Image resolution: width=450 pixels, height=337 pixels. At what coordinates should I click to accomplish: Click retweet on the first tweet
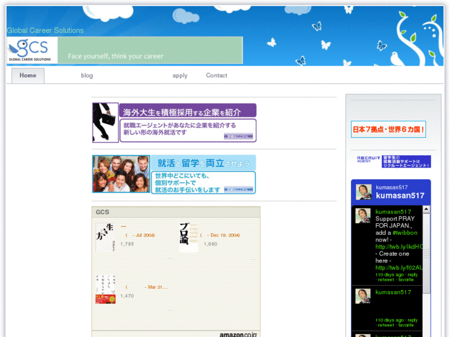[386, 279]
